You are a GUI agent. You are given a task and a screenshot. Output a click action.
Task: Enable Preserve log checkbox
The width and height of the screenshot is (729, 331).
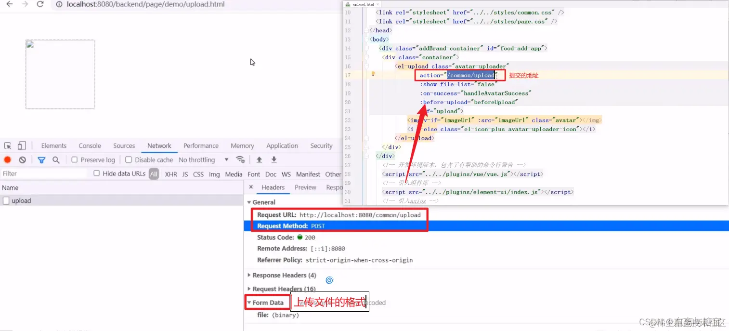tap(75, 160)
